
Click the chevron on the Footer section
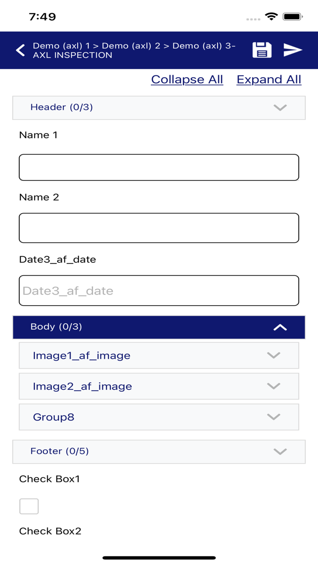coord(280,451)
